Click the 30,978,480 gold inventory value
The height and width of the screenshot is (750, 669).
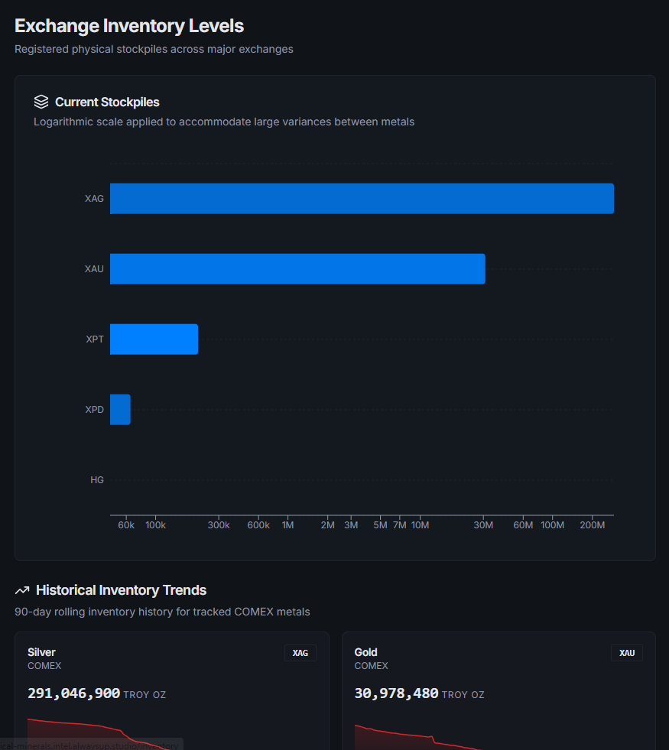(397, 693)
